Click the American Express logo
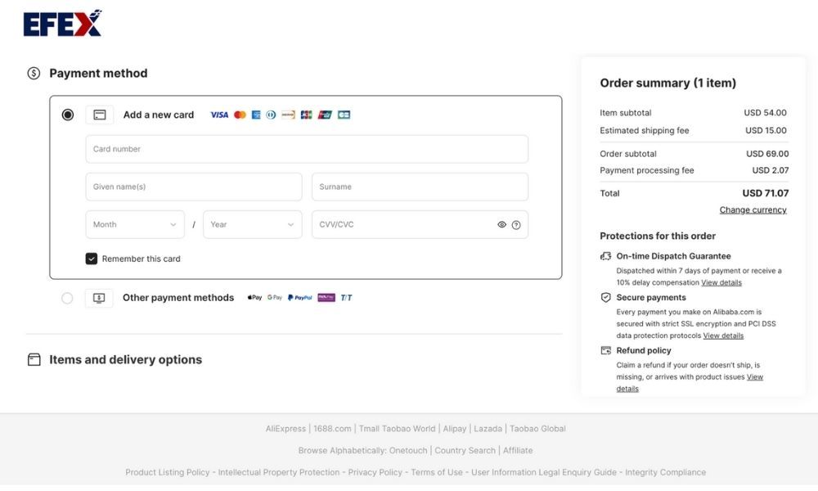This screenshot has width=818, height=491. click(255, 115)
